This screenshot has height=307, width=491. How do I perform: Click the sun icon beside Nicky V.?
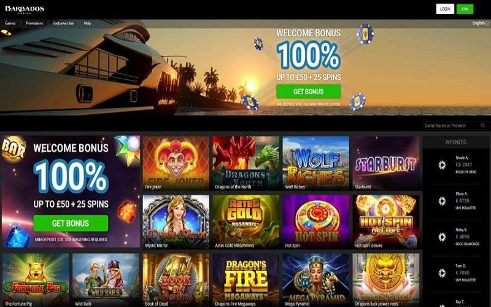[x=442, y=237]
